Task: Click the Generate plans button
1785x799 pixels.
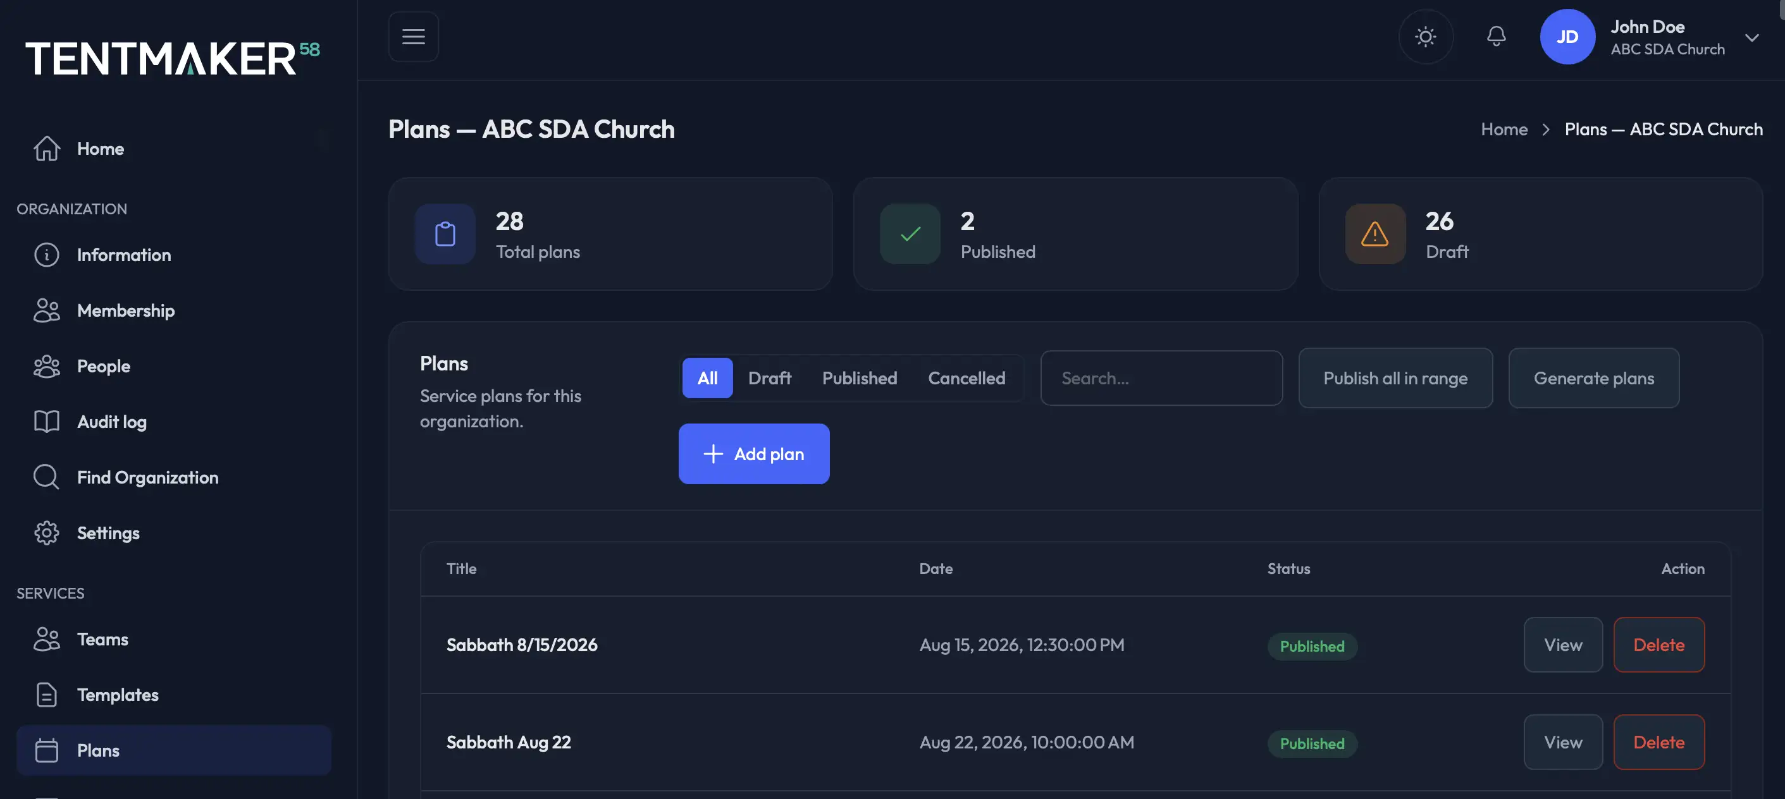Action: coord(1594,378)
